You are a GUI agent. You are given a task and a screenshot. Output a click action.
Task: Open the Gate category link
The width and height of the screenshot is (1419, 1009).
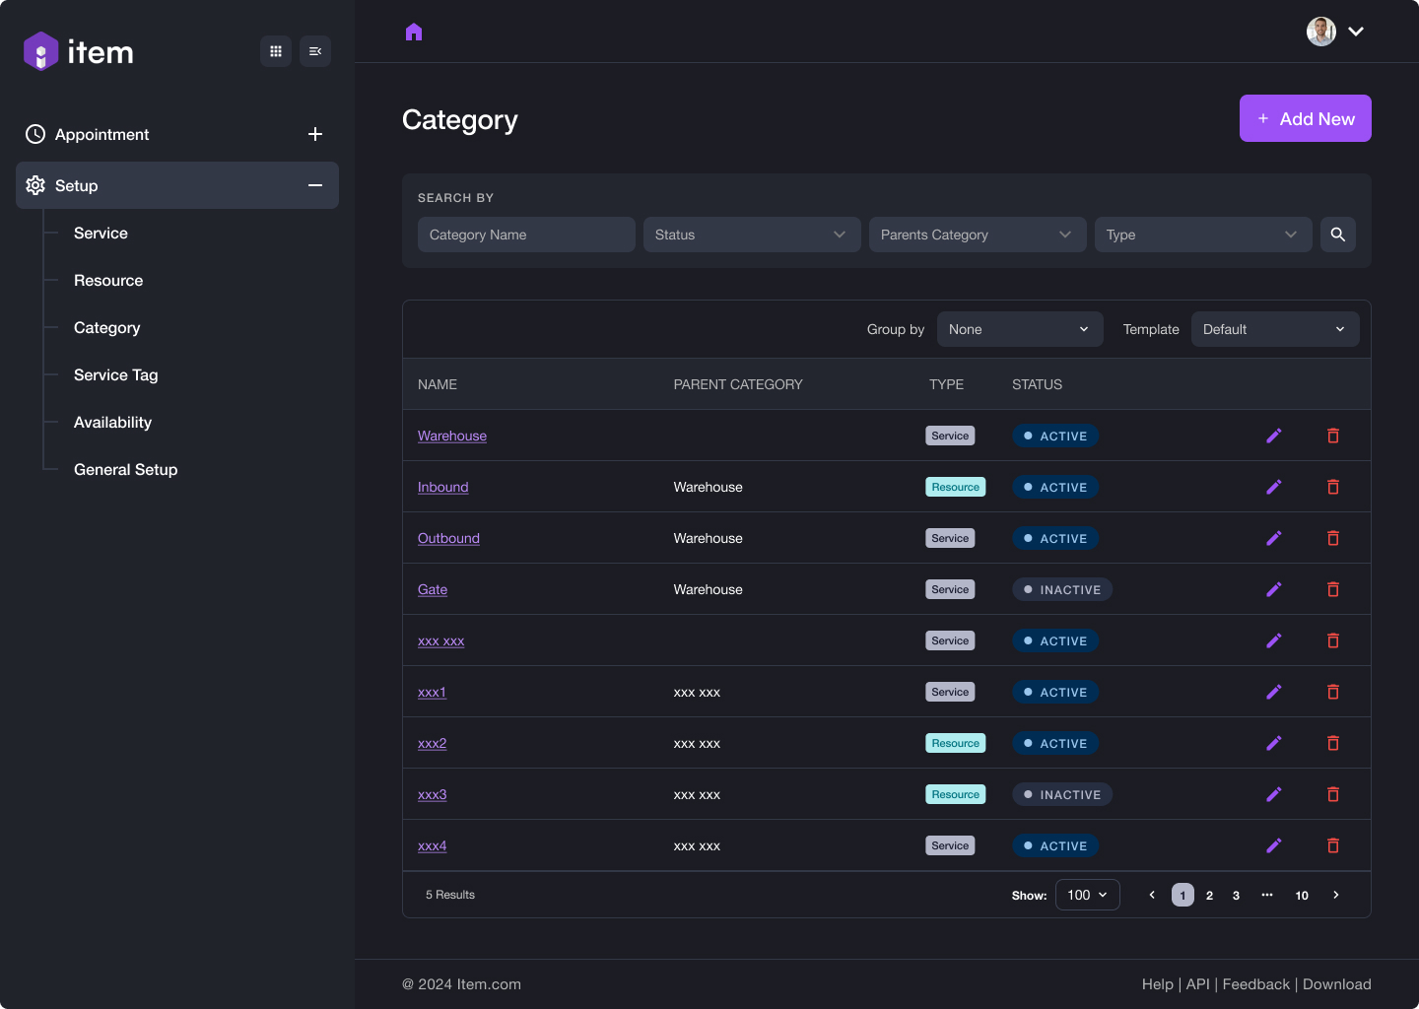tap(433, 589)
